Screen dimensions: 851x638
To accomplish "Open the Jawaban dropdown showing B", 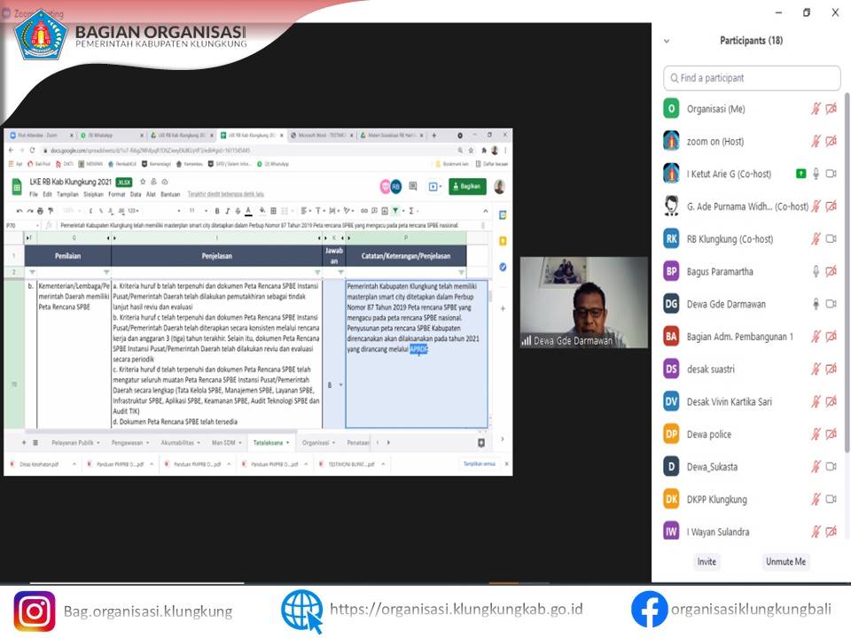I will point(333,385).
